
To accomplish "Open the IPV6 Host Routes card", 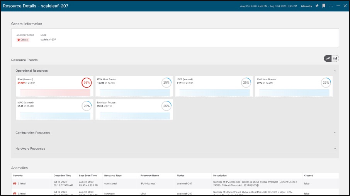I will (x=294, y=86).
